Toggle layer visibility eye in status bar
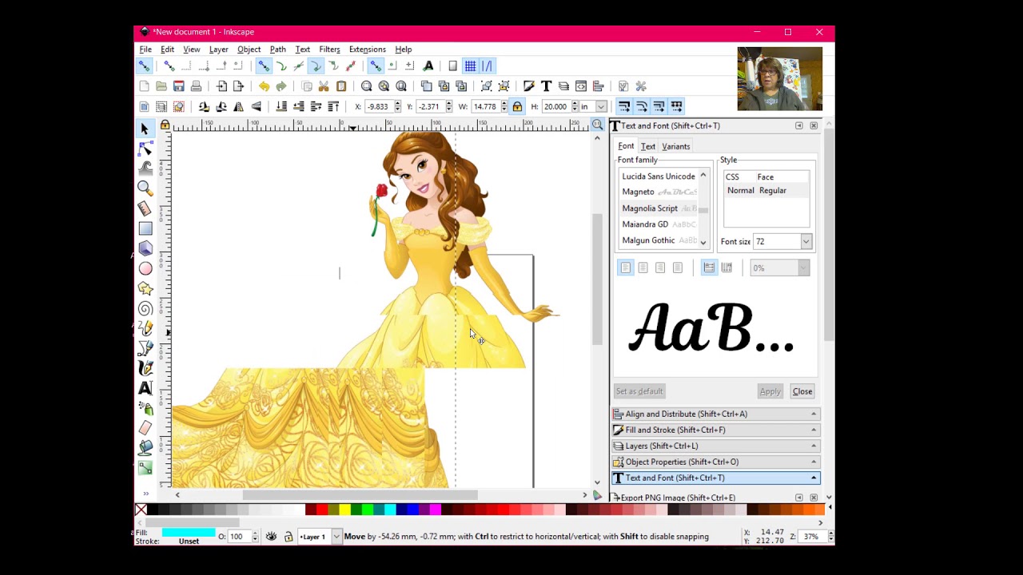The width and height of the screenshot is (1023, 575). pos(271,537)
